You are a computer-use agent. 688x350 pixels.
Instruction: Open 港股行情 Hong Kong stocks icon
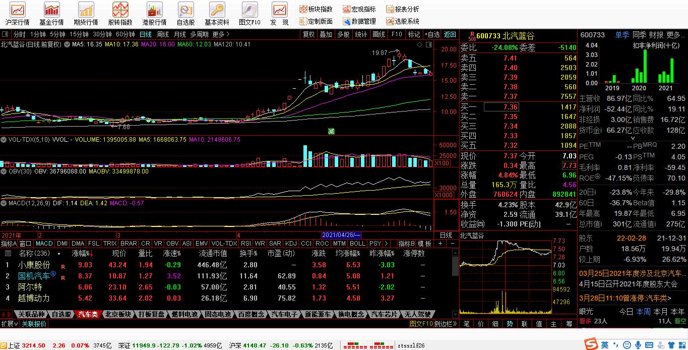pos(154,14)
